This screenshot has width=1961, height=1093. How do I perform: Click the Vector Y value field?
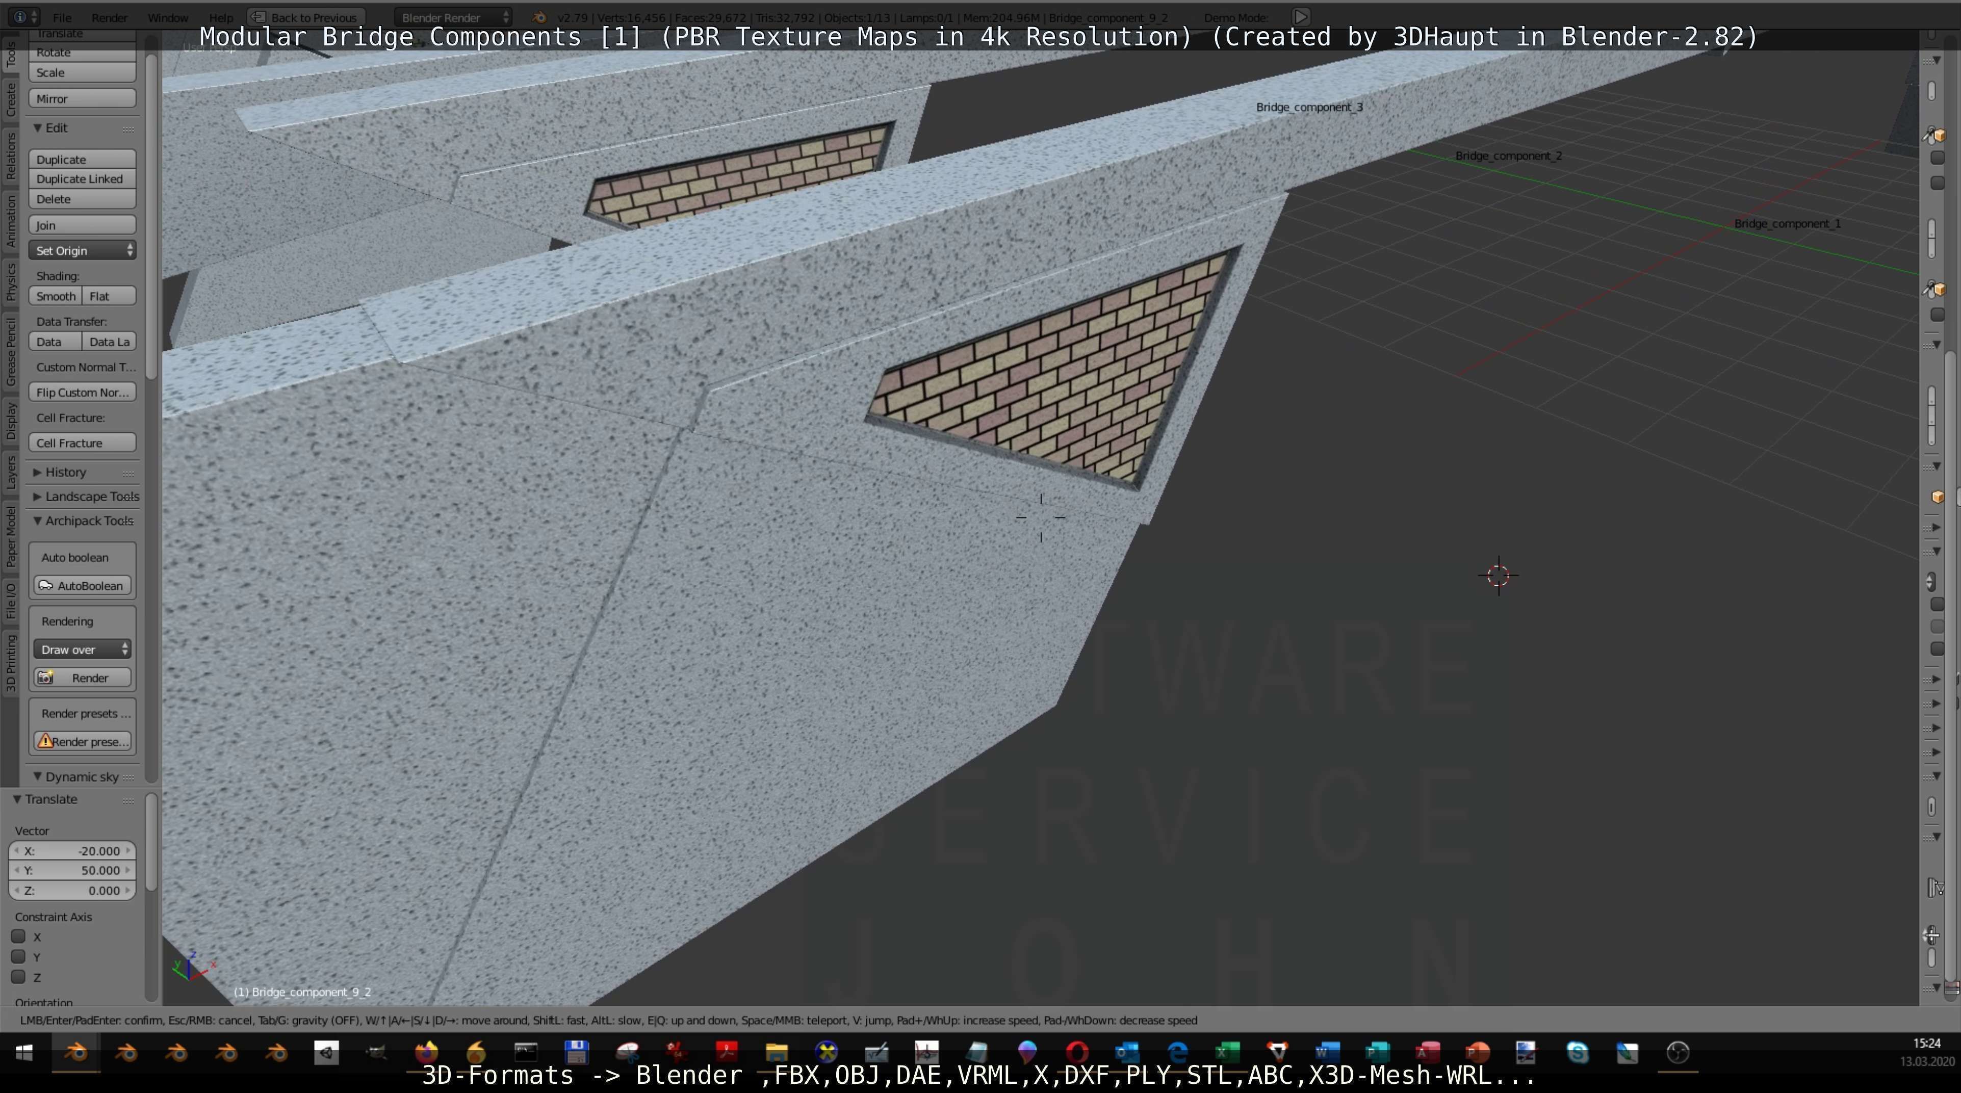[x=72, y=870]
